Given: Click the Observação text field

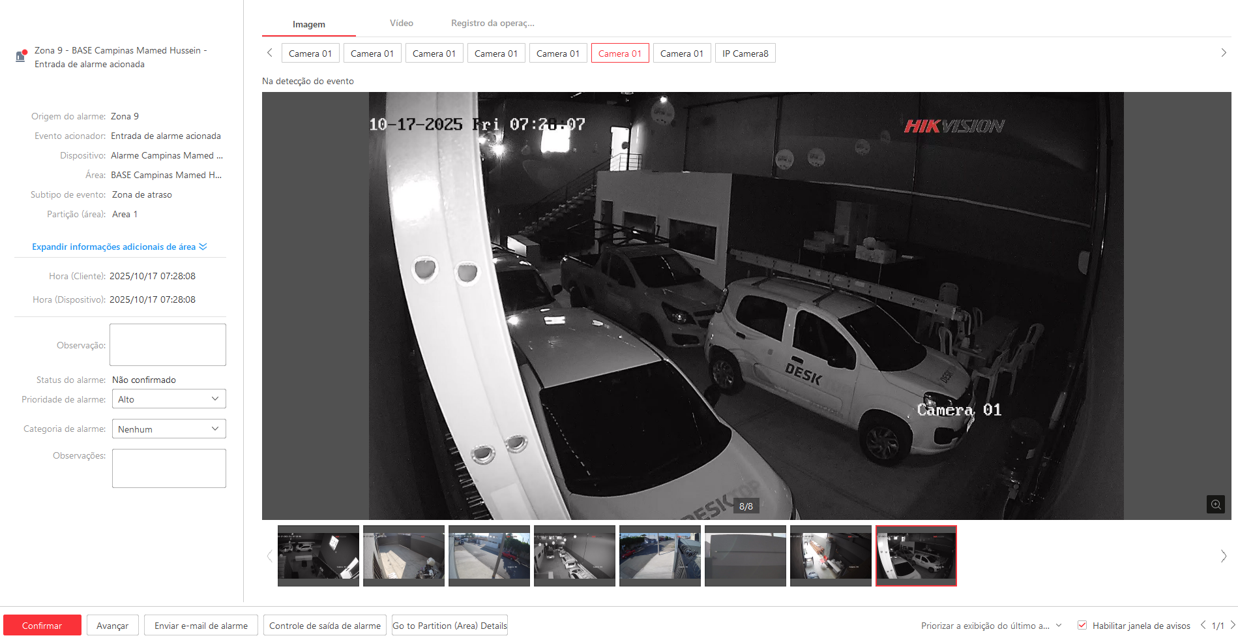Looking at the screenshot, I should [168, 344].
